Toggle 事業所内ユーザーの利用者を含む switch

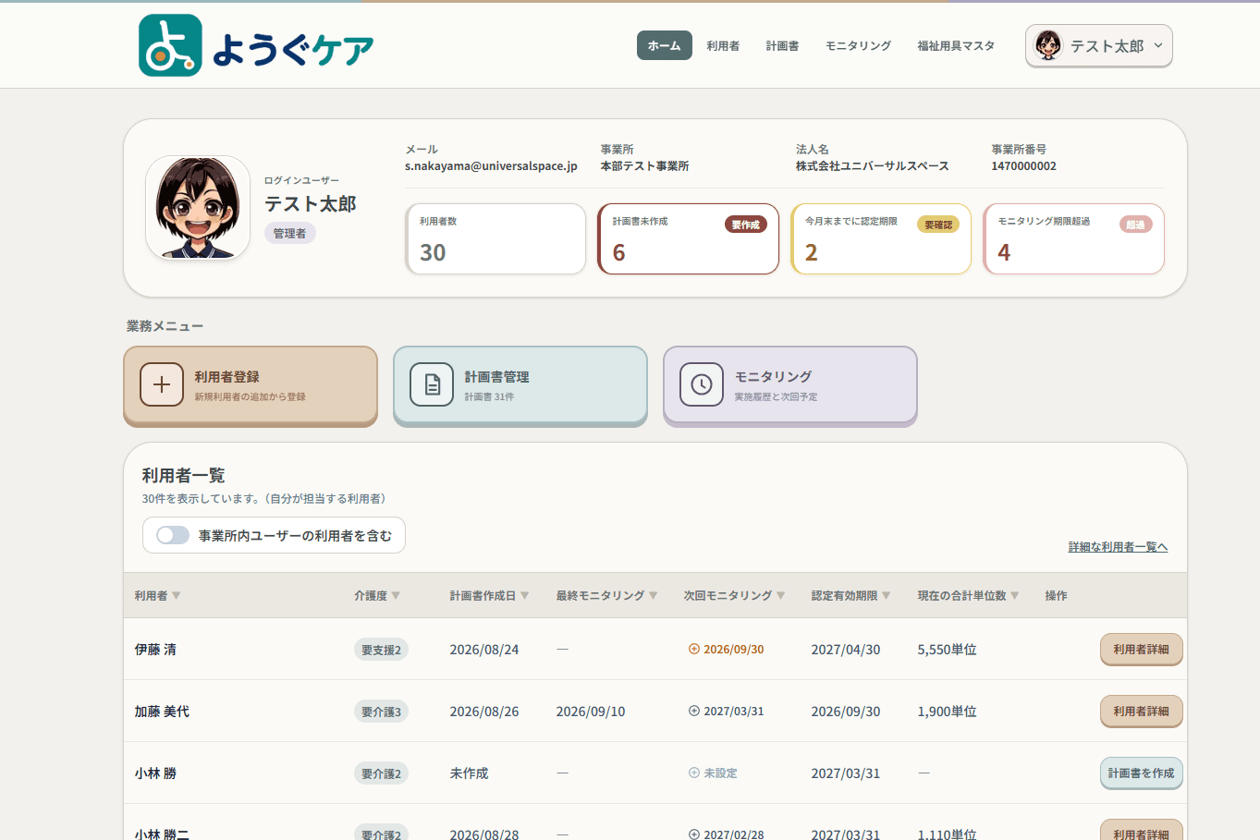[173, 535]
